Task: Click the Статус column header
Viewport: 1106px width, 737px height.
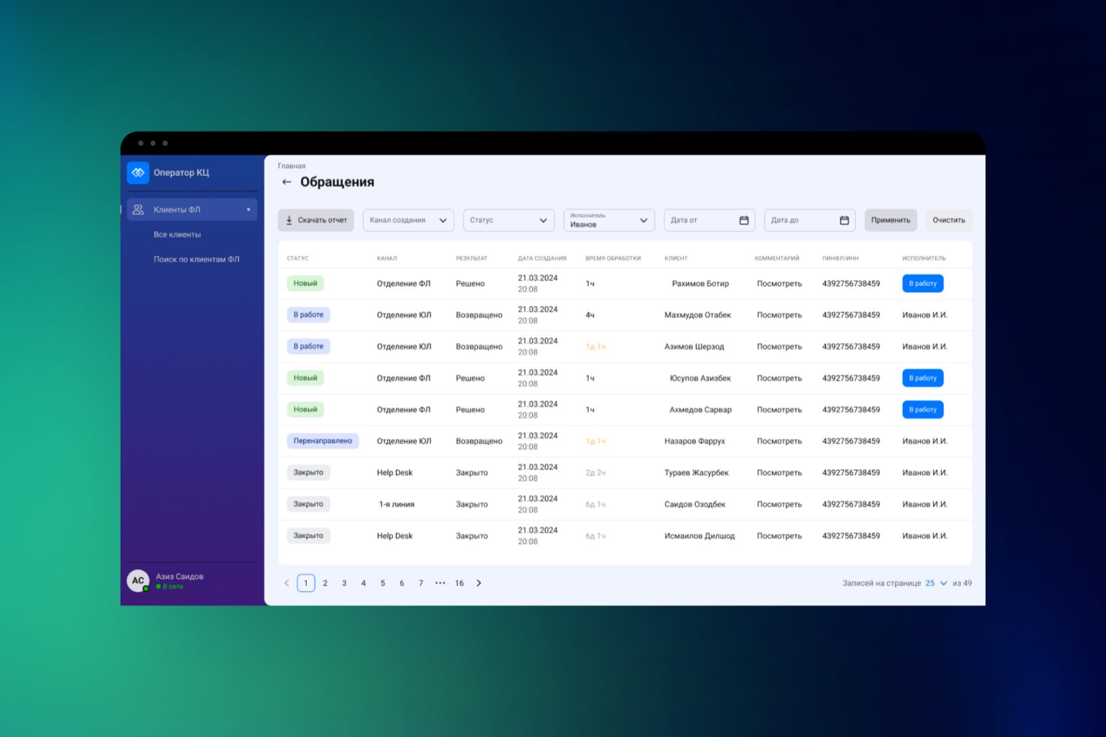Action: point(297,259)
